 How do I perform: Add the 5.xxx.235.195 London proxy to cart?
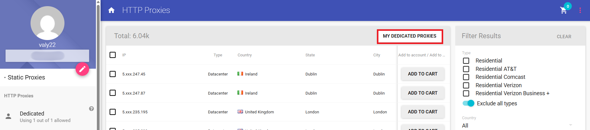coord(423,112)
